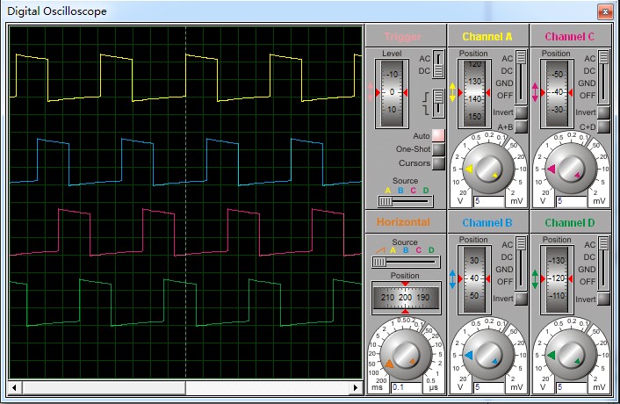Enable the Cursors button
Screen dimensions: 620x404
[437, 162]
